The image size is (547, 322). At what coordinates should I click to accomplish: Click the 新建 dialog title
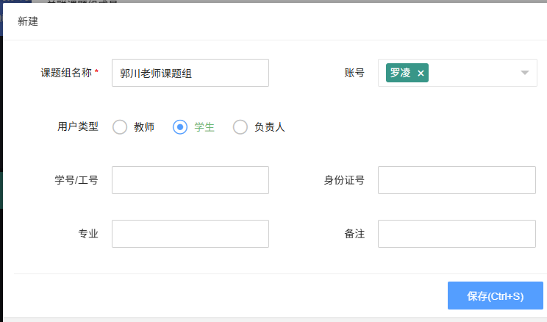(28, 21)
